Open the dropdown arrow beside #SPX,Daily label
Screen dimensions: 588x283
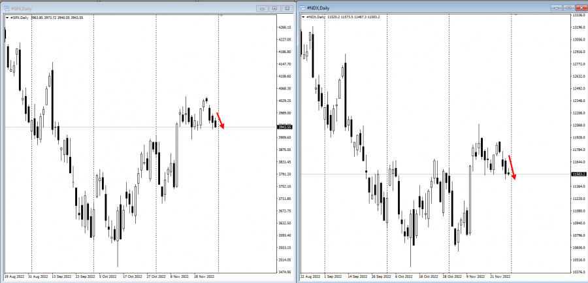7,18
